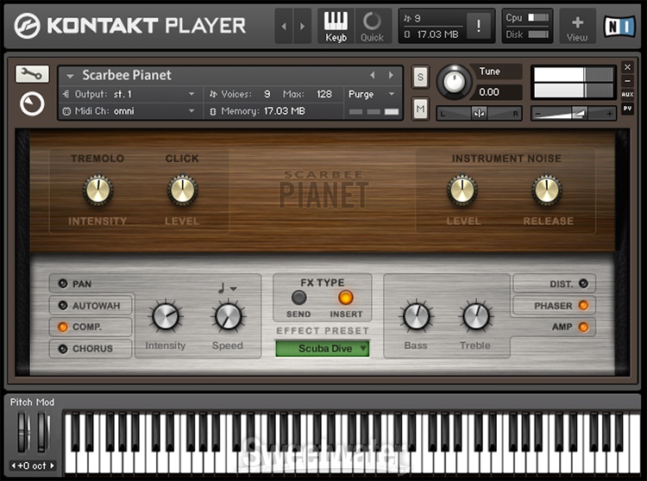Image resolution: width=647 pixels, height=481 pixels.
Task: Click the exclamation panic button
Action: pos(478,26)
